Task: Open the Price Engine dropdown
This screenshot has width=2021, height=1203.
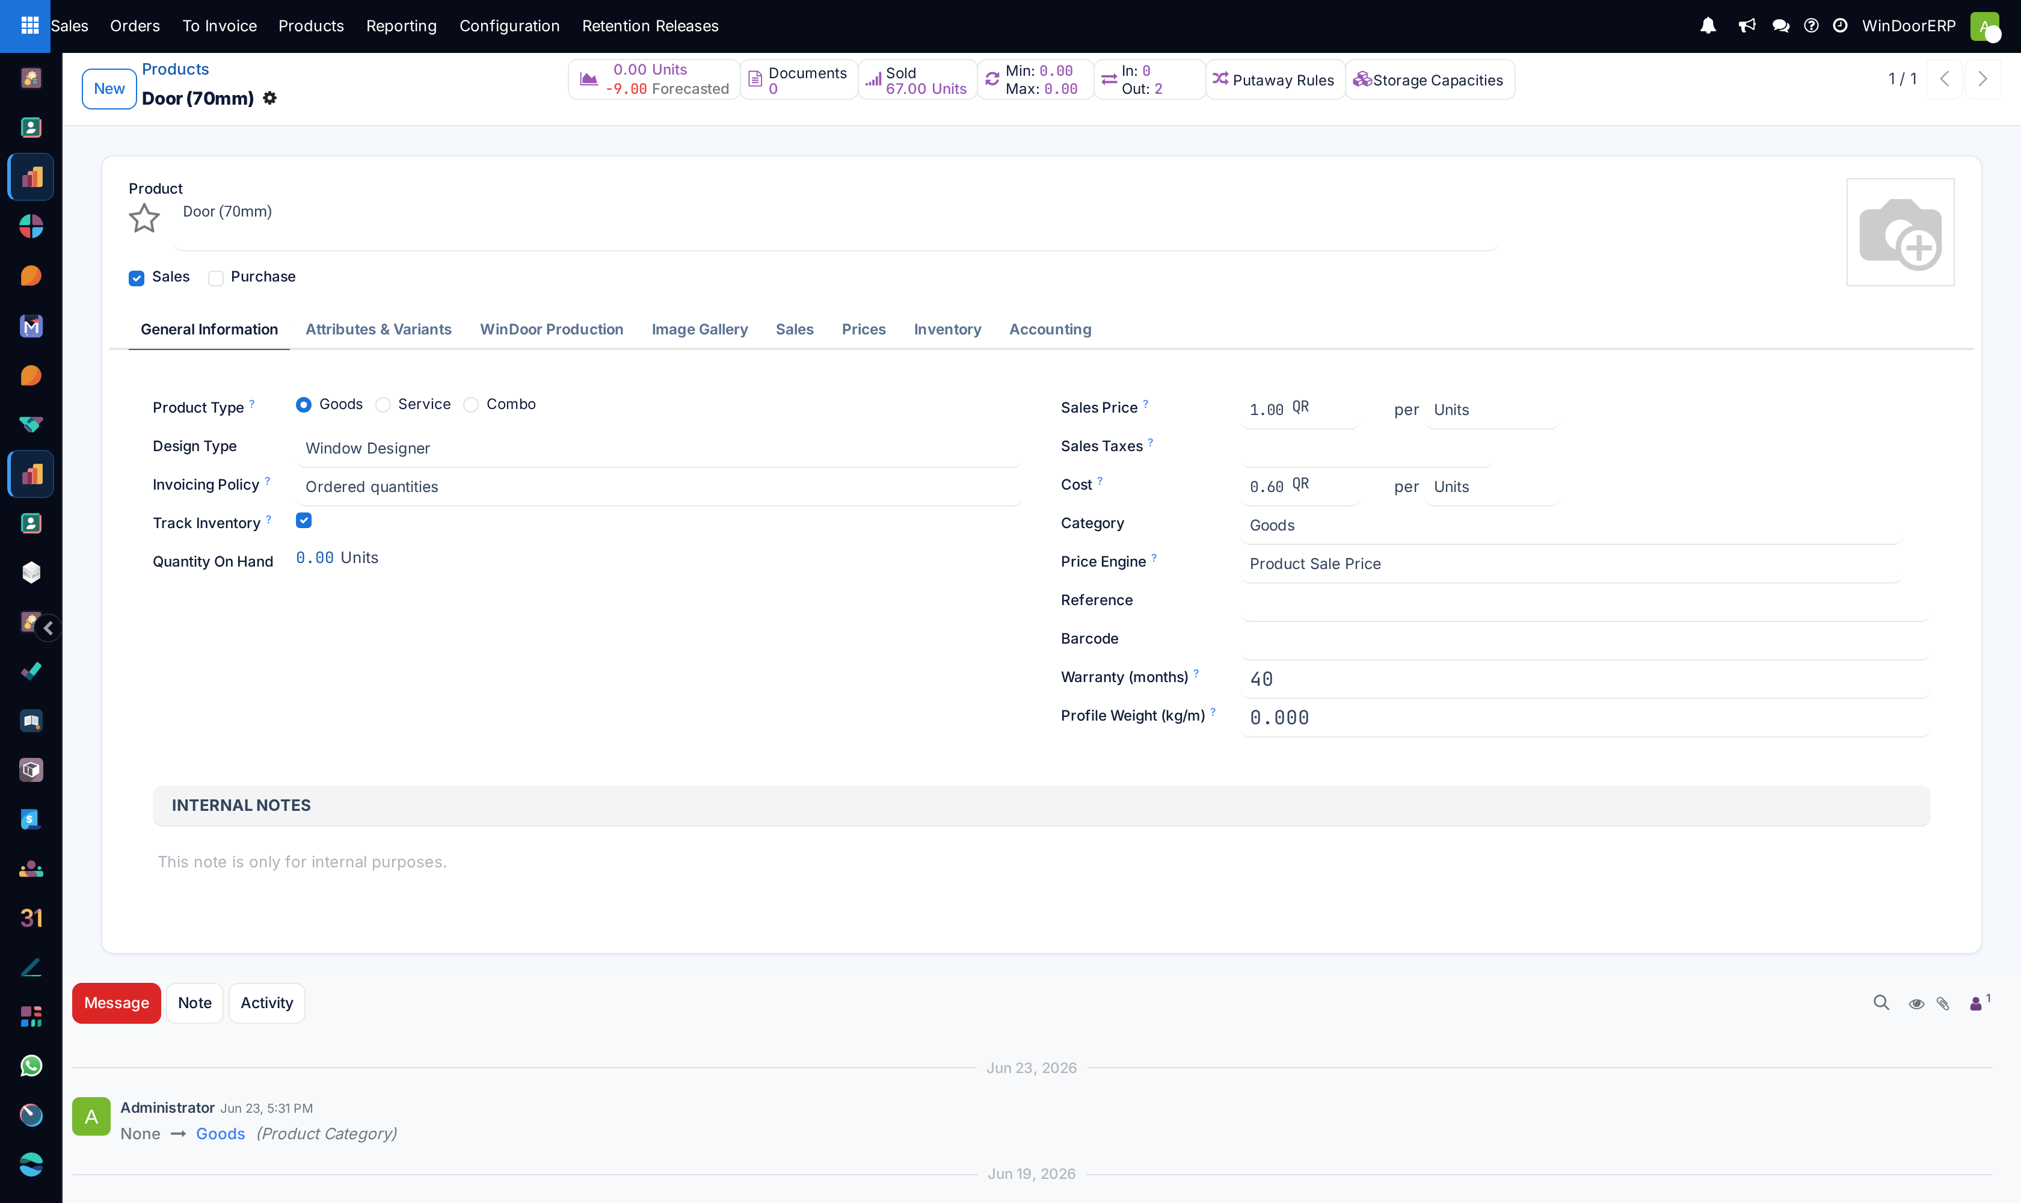Action: click(x=1570, y=564)
